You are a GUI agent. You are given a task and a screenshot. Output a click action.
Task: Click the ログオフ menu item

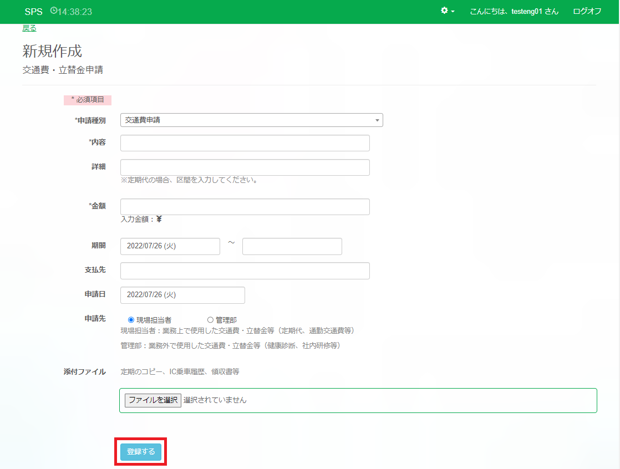tap(587, 12)
